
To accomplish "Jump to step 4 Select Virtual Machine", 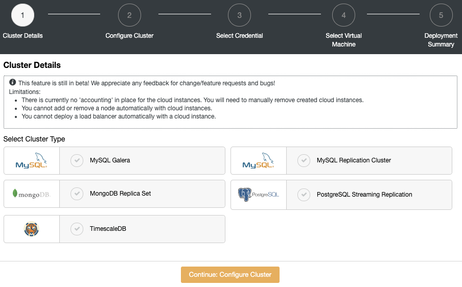I will tap(343, 15).
